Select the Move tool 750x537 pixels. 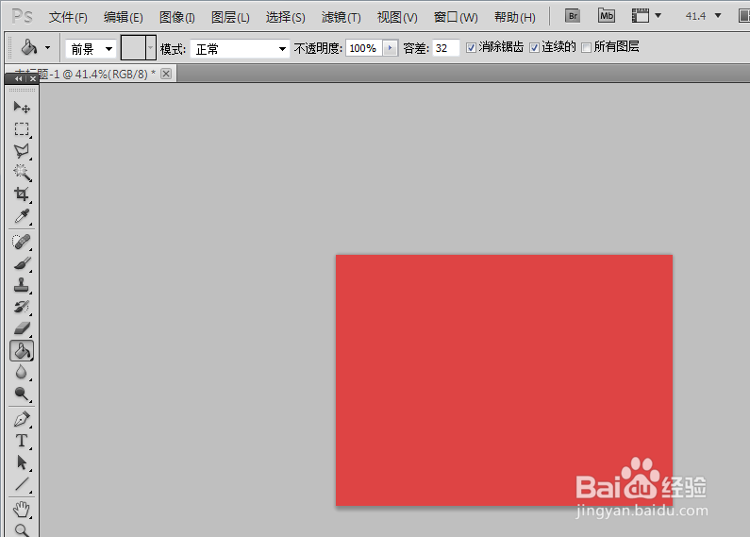(22, 107)
